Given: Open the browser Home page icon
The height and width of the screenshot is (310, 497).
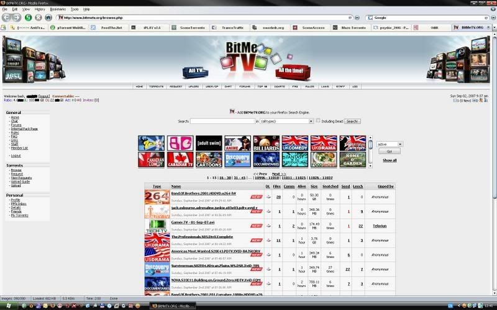Looking at the screenshot, I should 48,18.
